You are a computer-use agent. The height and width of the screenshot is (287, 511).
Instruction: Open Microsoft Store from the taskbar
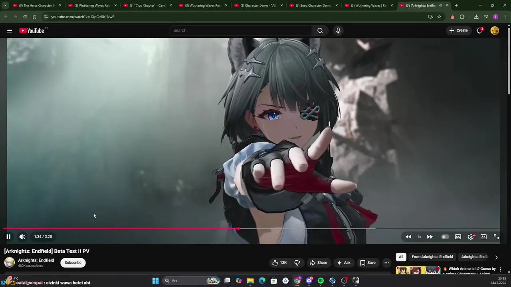(x=274, y=281)
